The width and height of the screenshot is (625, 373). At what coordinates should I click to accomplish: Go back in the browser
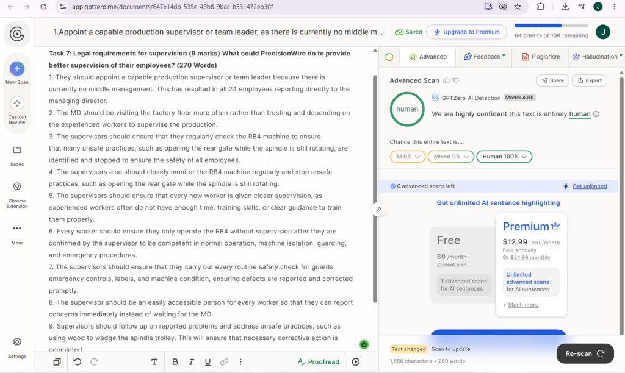pyautogui.click(x=10, y=6)
